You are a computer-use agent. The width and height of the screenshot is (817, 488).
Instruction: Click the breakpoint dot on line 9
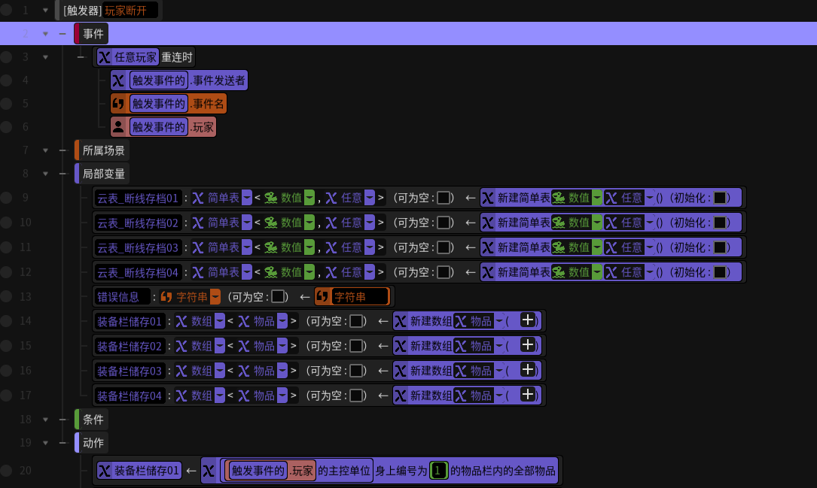coord(6,198)
